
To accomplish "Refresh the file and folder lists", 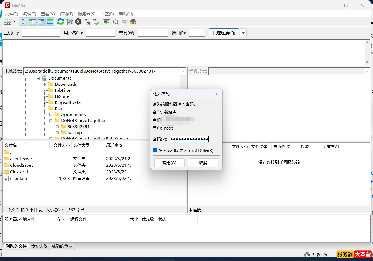I will tap(61, 22).
